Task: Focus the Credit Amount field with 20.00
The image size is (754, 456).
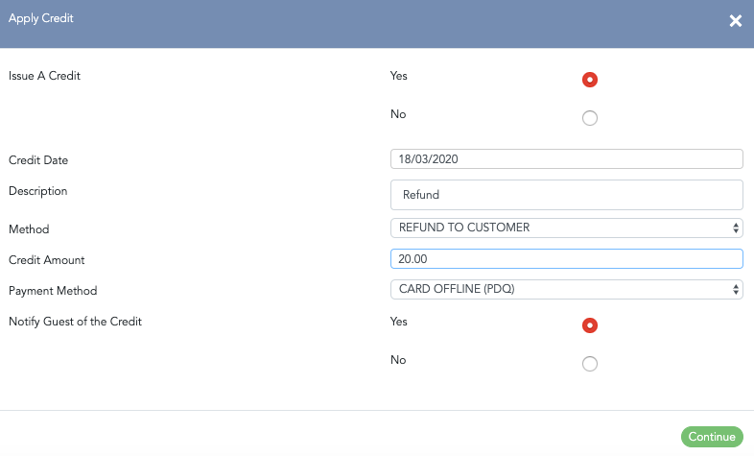Action: click(x=567, y=259)
